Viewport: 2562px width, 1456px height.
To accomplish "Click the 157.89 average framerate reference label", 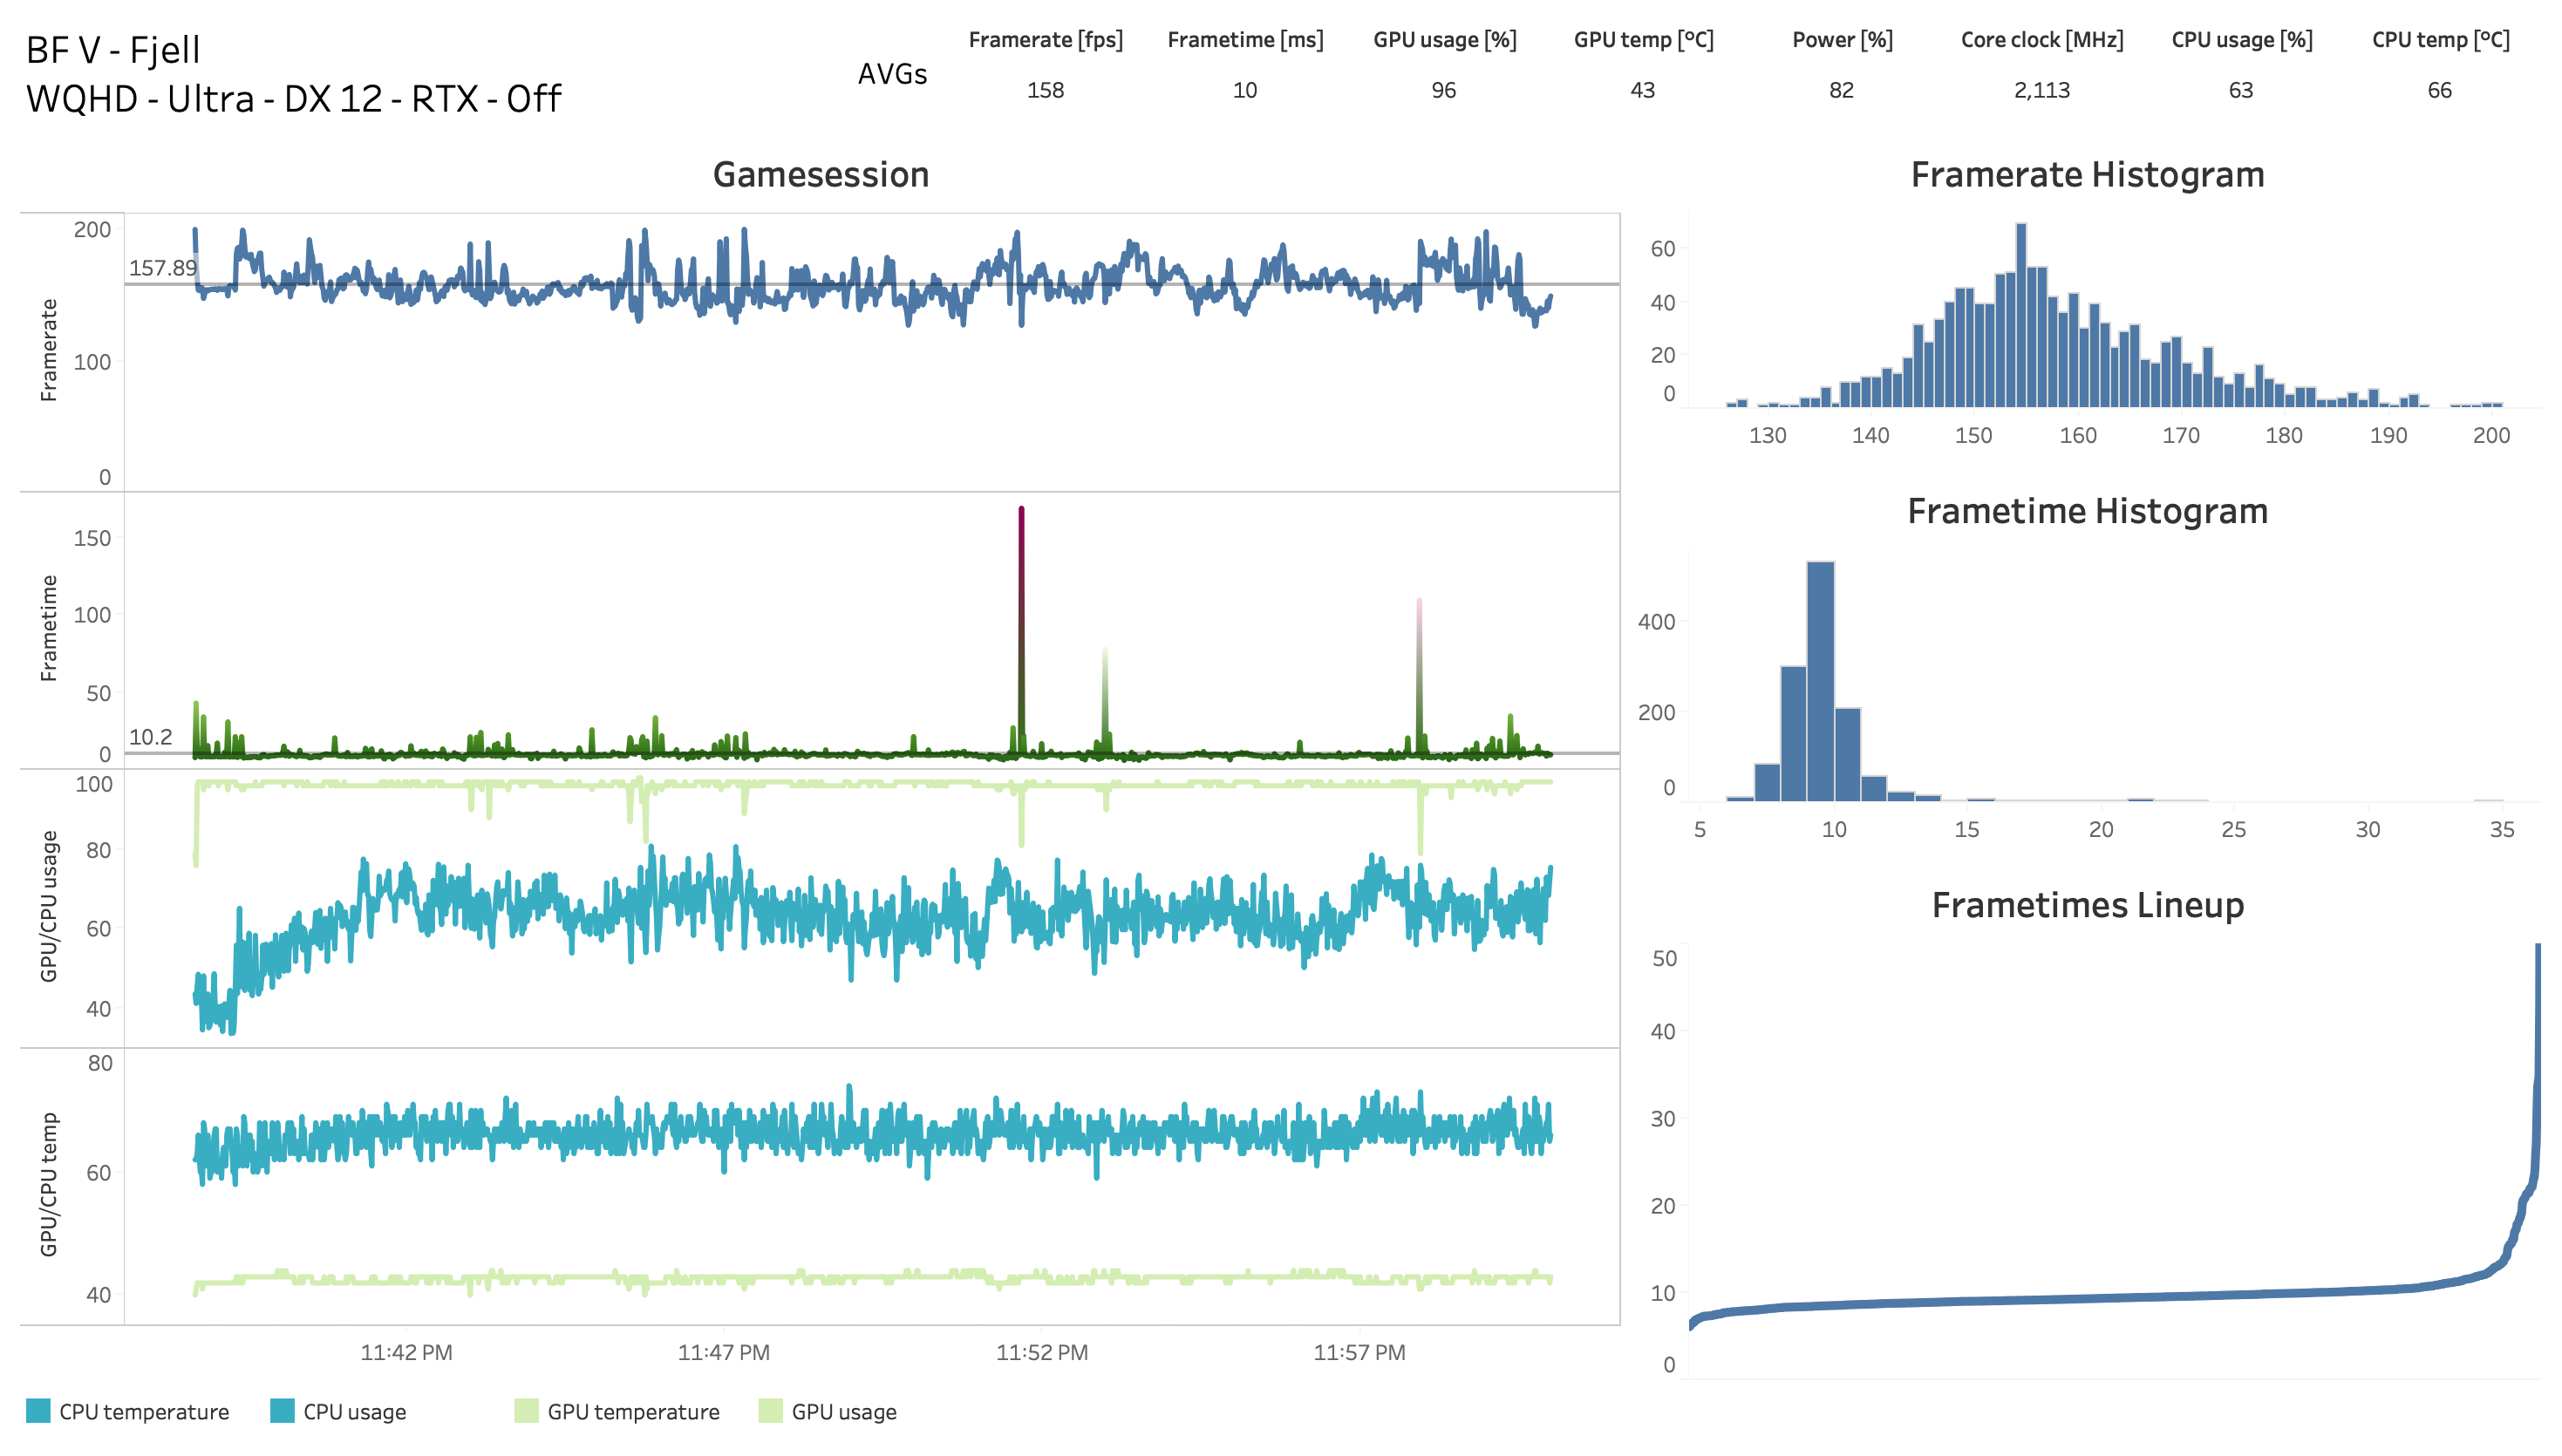I will click(x=162, y=268).
